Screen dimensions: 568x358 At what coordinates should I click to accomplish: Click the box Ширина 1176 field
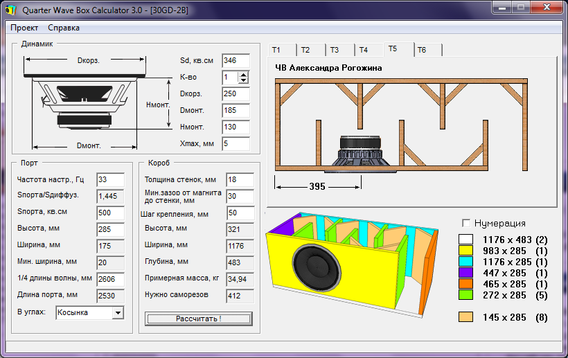click(x=240, y=247)
